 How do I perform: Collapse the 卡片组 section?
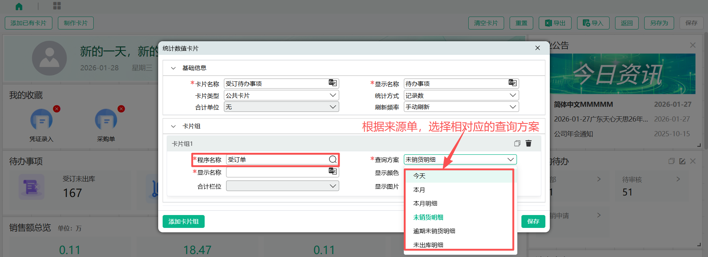pos(173,126)
